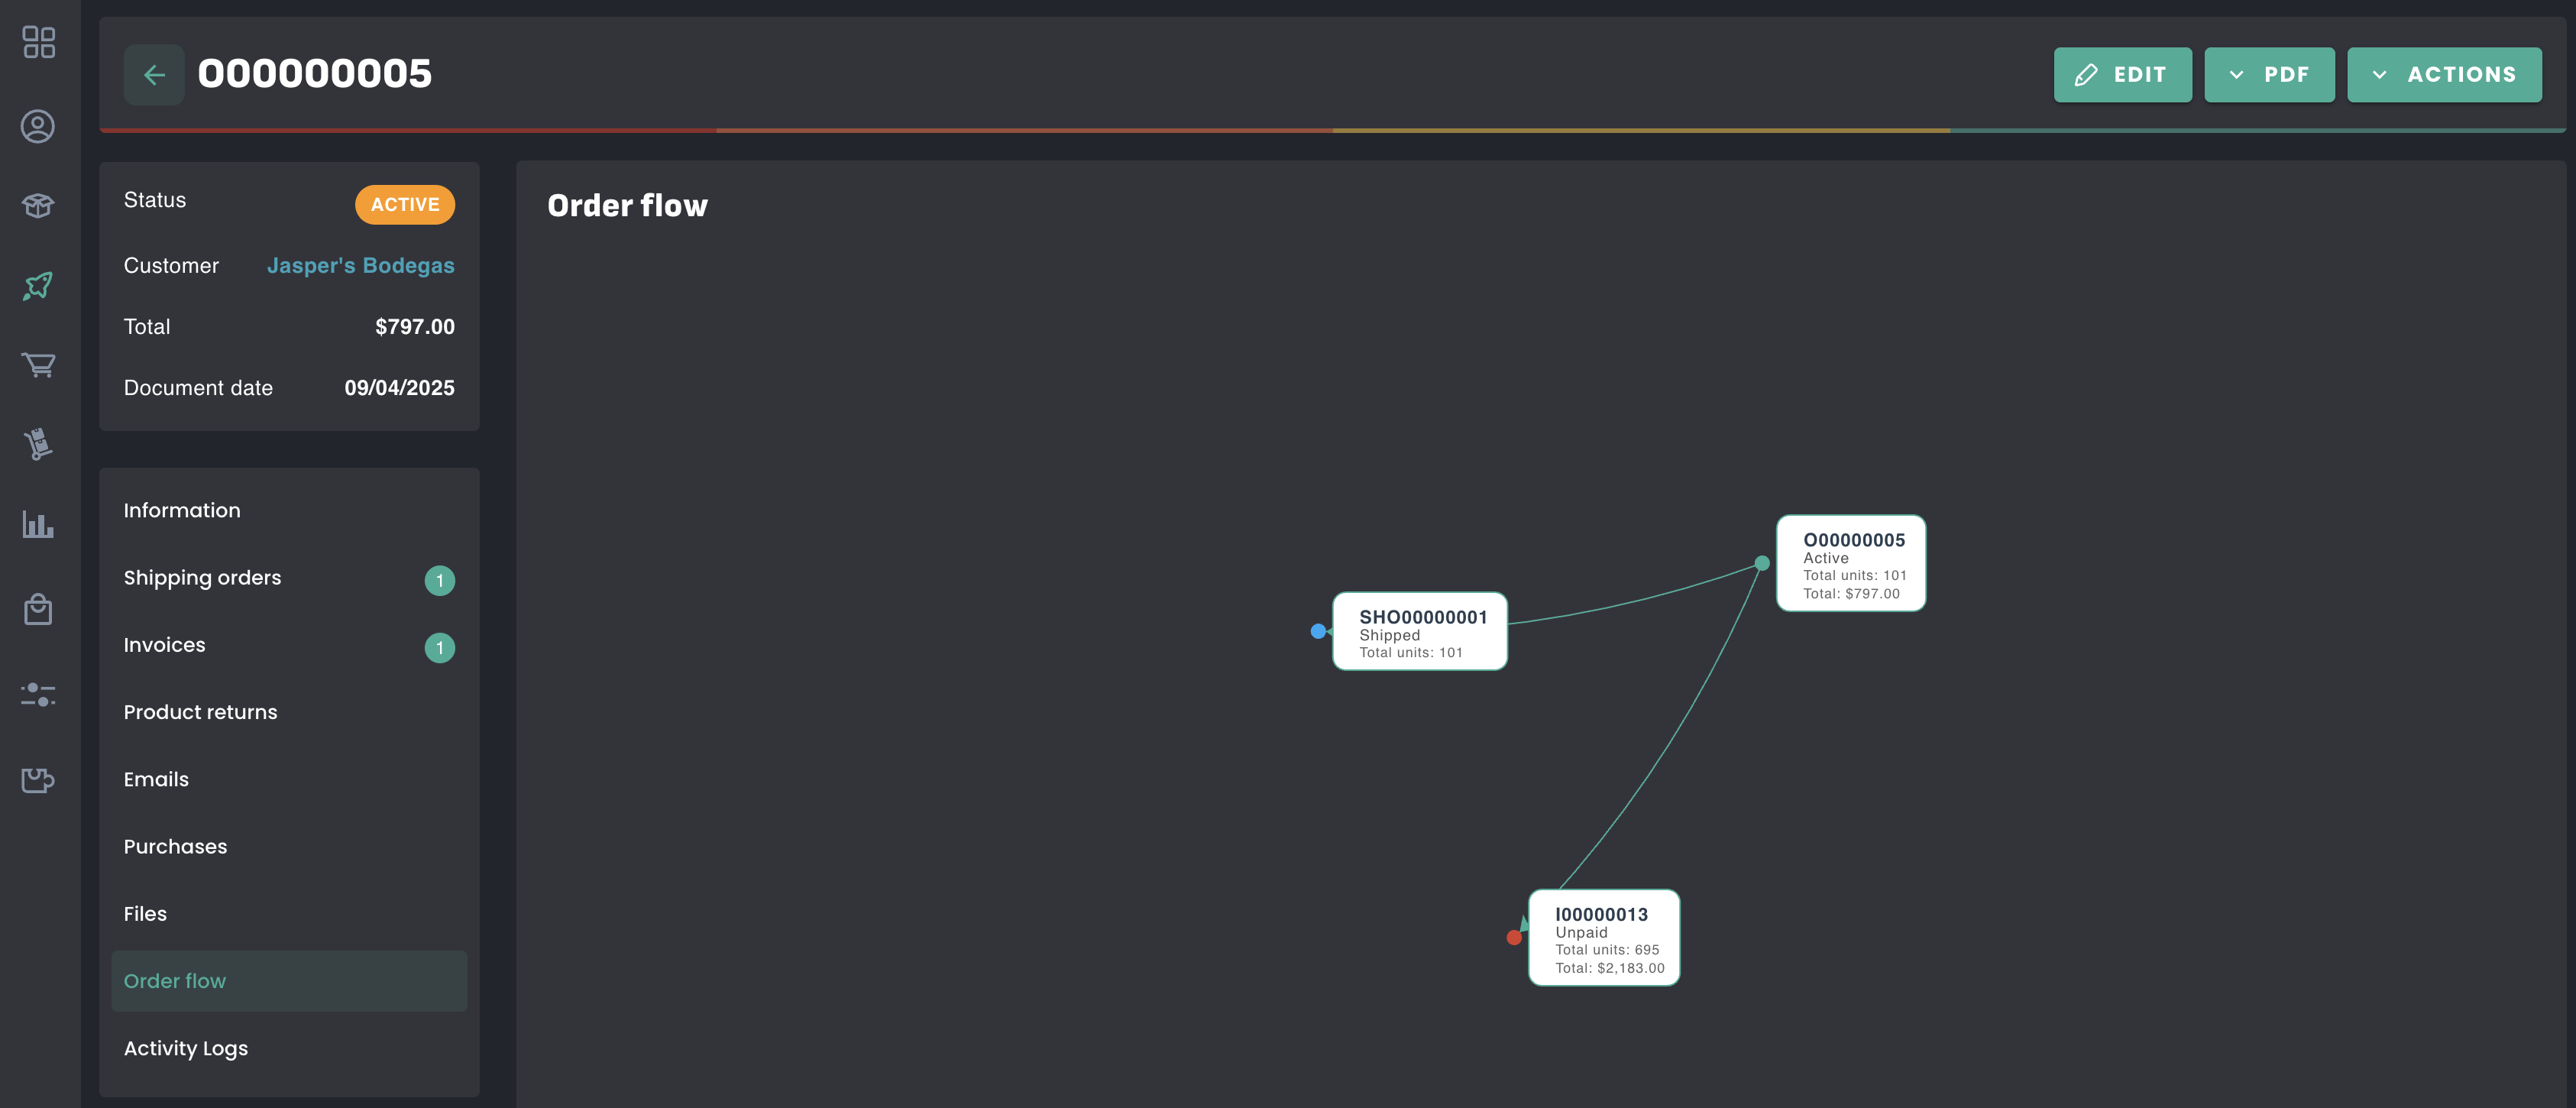The height and width of the screenshot is (1108, 2576).
Task: Expand the Actions dropdown
Action: tap(2443, 75)
